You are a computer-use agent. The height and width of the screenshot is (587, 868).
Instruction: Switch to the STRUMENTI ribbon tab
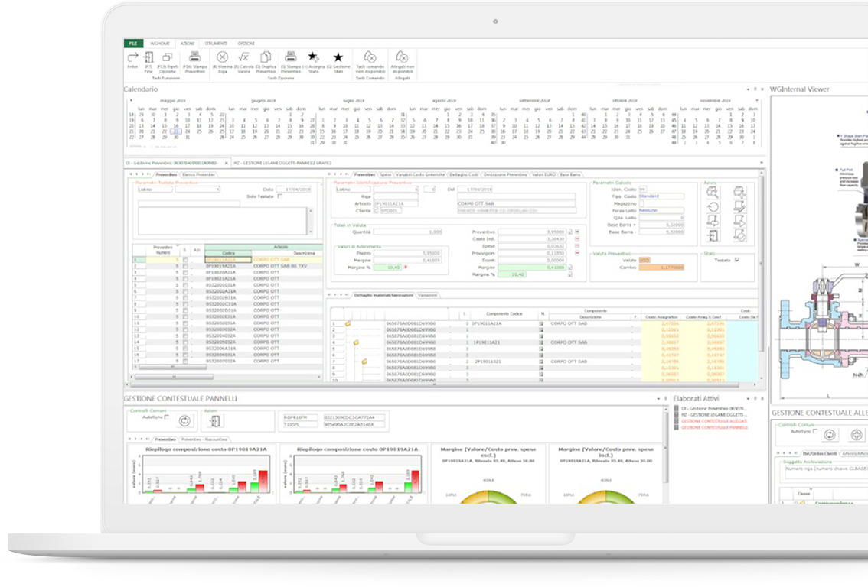pos(216,43)
